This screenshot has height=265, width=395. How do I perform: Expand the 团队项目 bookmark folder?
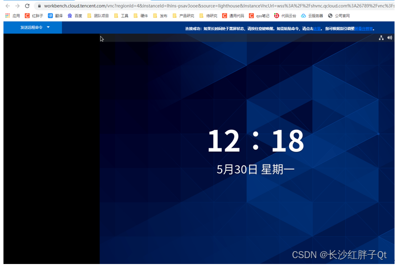tap(98, 16)
